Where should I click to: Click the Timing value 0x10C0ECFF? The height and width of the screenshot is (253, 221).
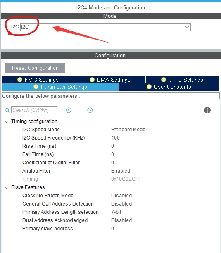click(x=126, y=179)
